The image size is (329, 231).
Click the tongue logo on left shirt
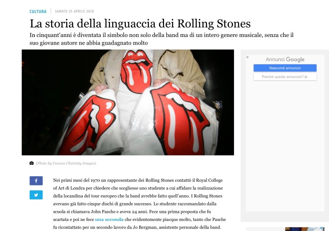pyautogui.click(x=87, y=125)
